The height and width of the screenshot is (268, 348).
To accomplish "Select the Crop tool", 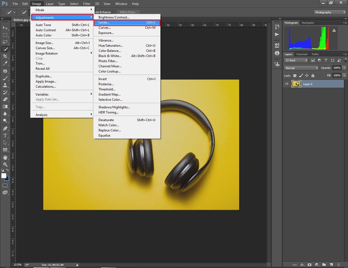I will pyautogui.click(x=5, y=56).
